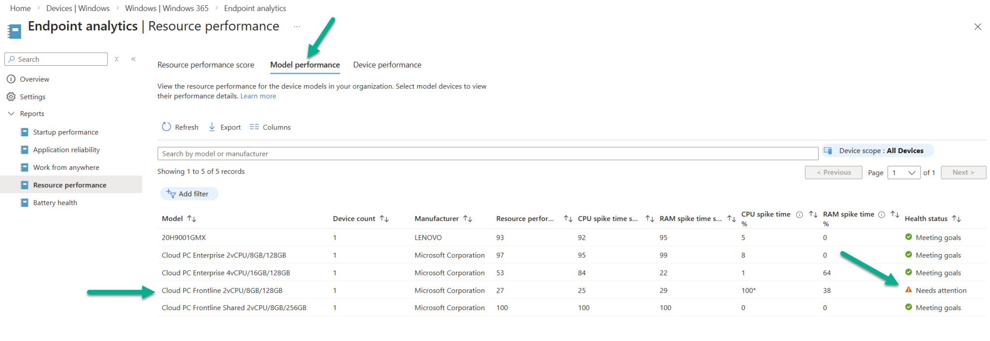This screenshot has height=341, width=990.
Task: Click the RAM spike time info icon
Action: (x=881, y=215)
